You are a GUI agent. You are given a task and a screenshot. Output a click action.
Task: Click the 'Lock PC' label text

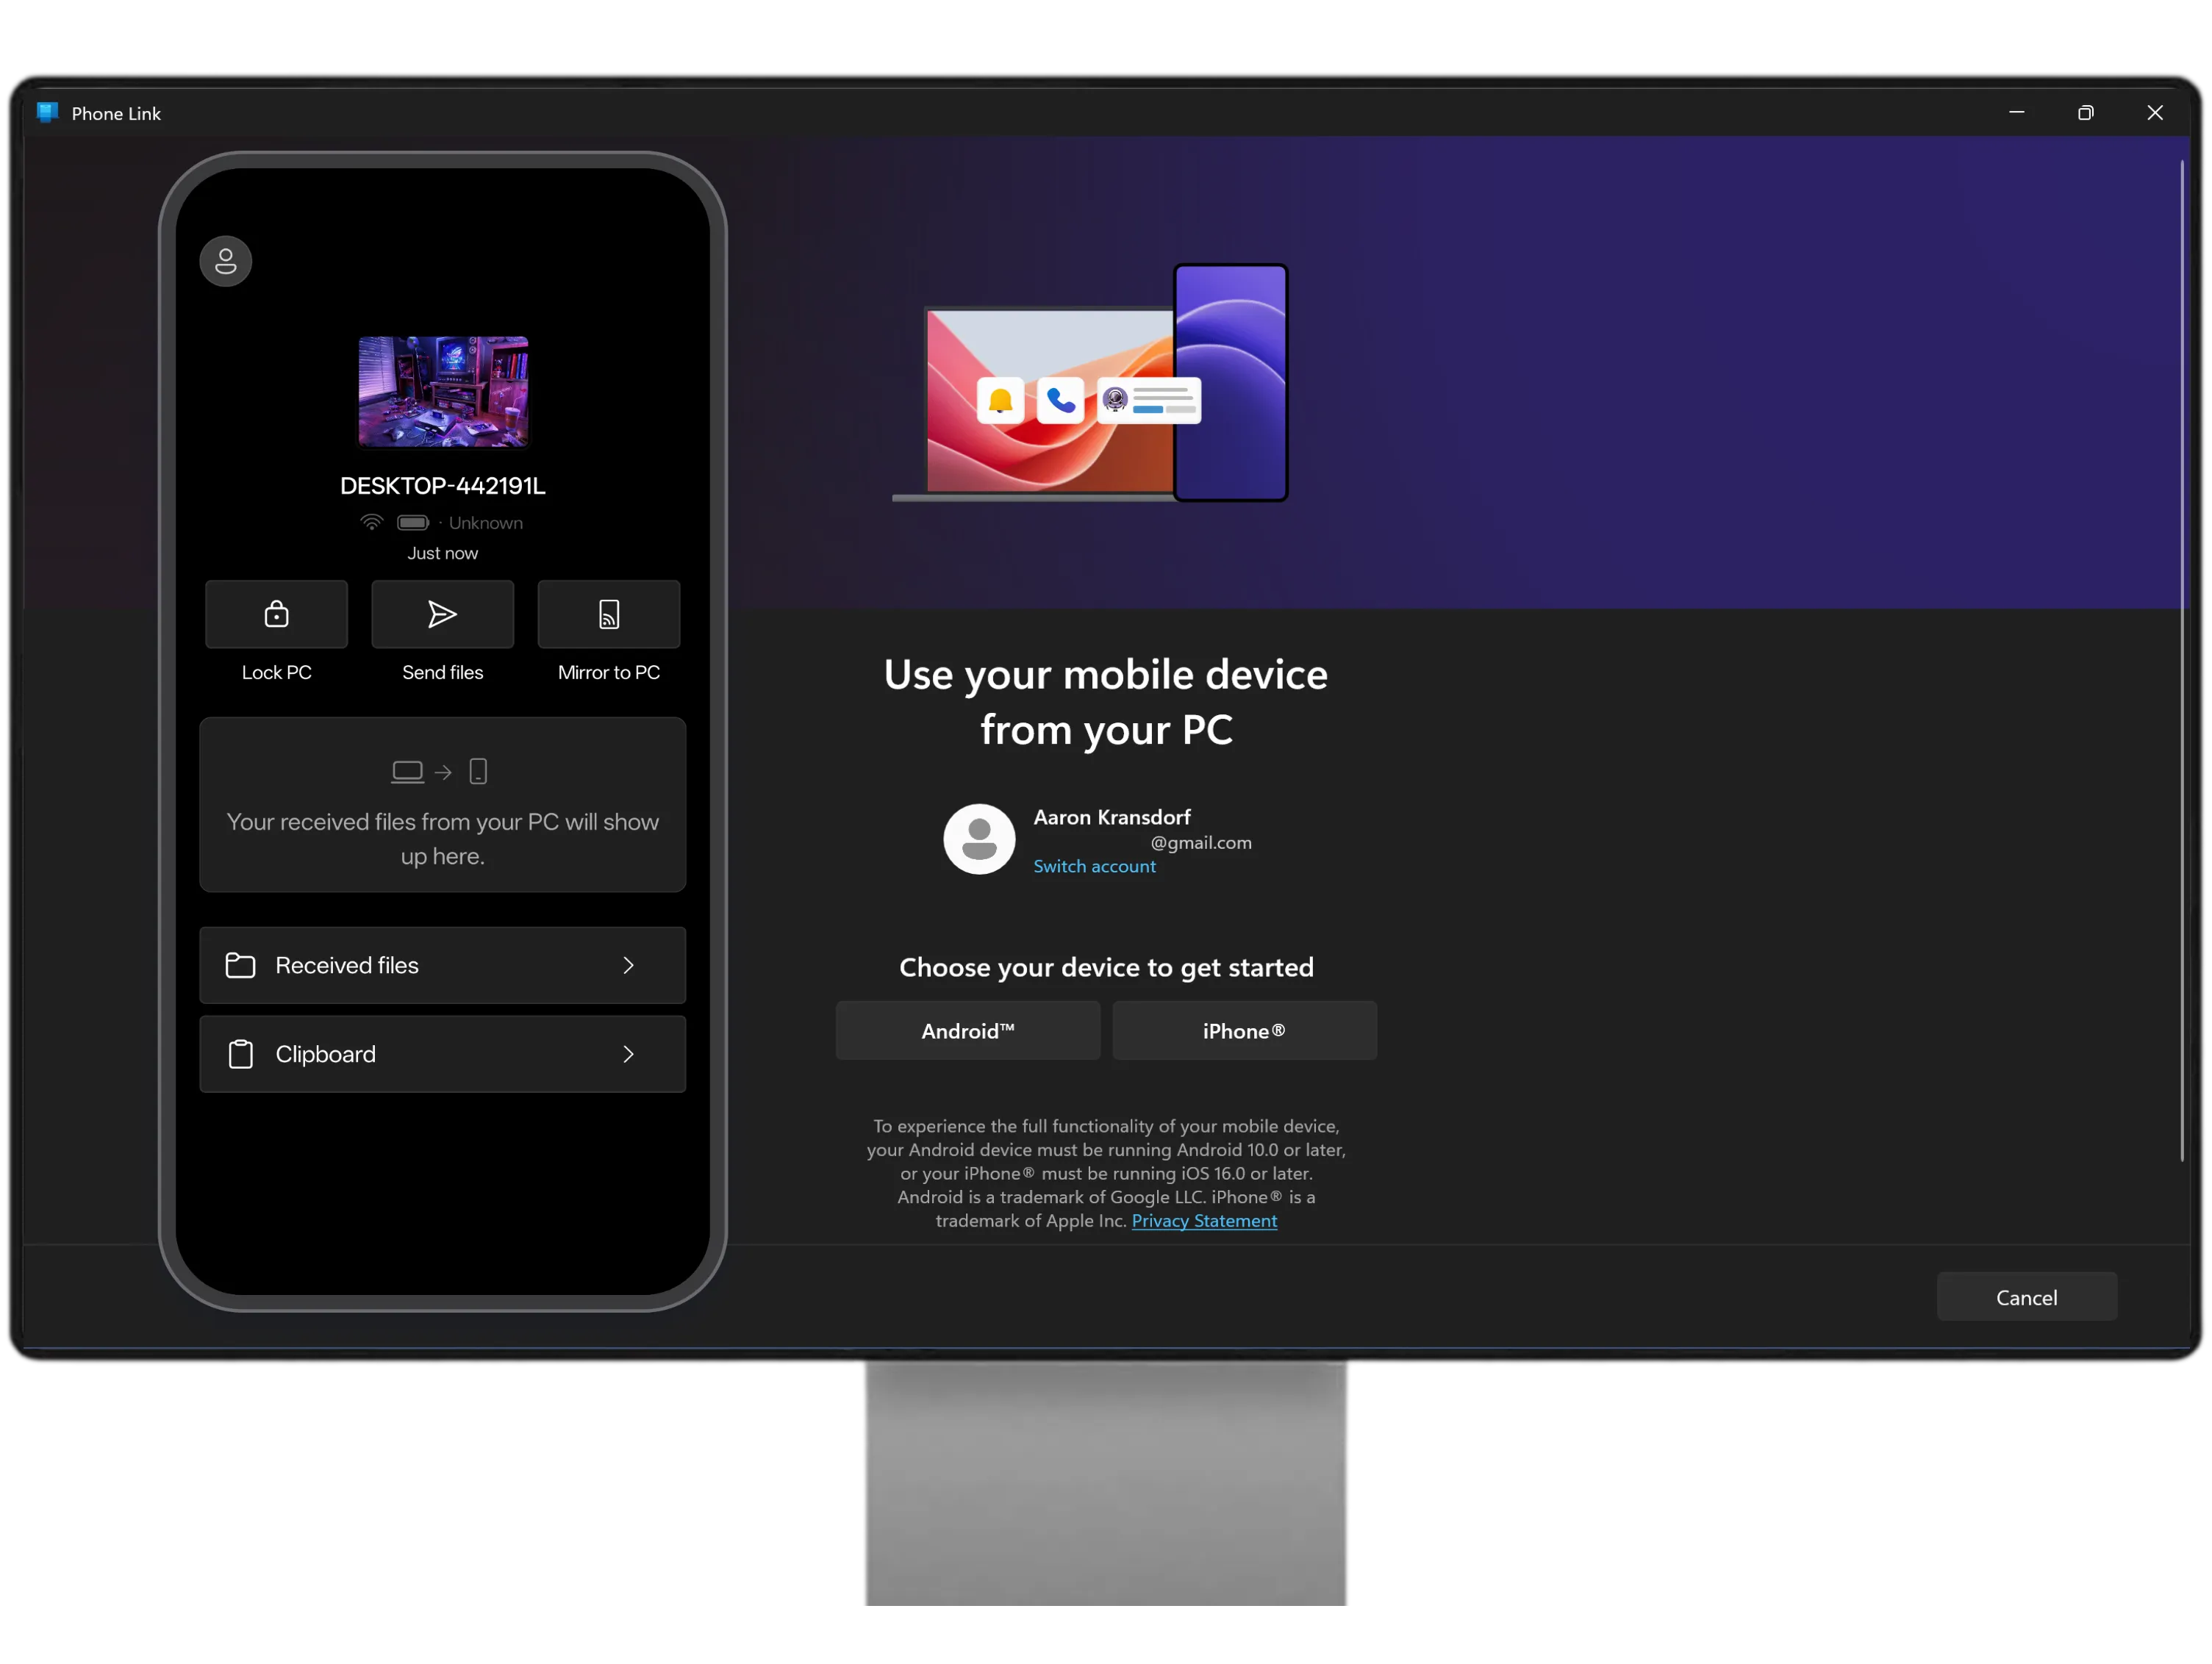click(277, 672)
